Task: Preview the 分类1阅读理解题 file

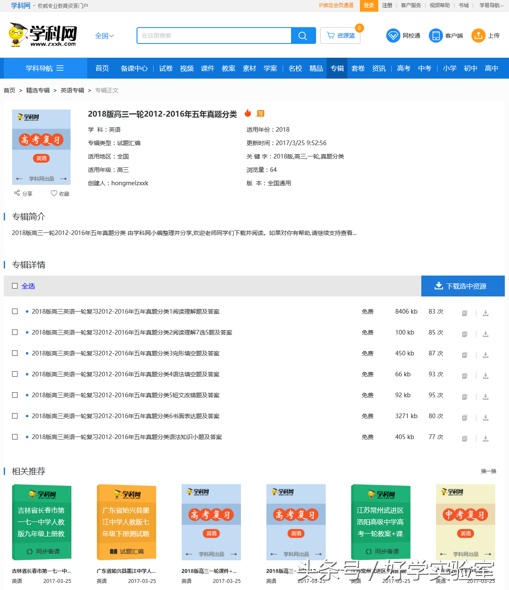Action: click(465, 313)
